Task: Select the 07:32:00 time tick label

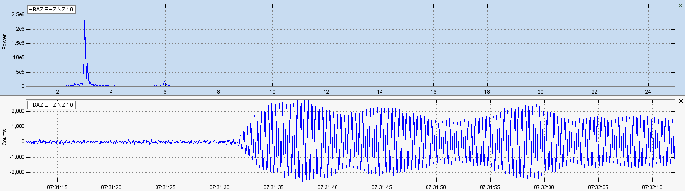Action: point(545,187)
